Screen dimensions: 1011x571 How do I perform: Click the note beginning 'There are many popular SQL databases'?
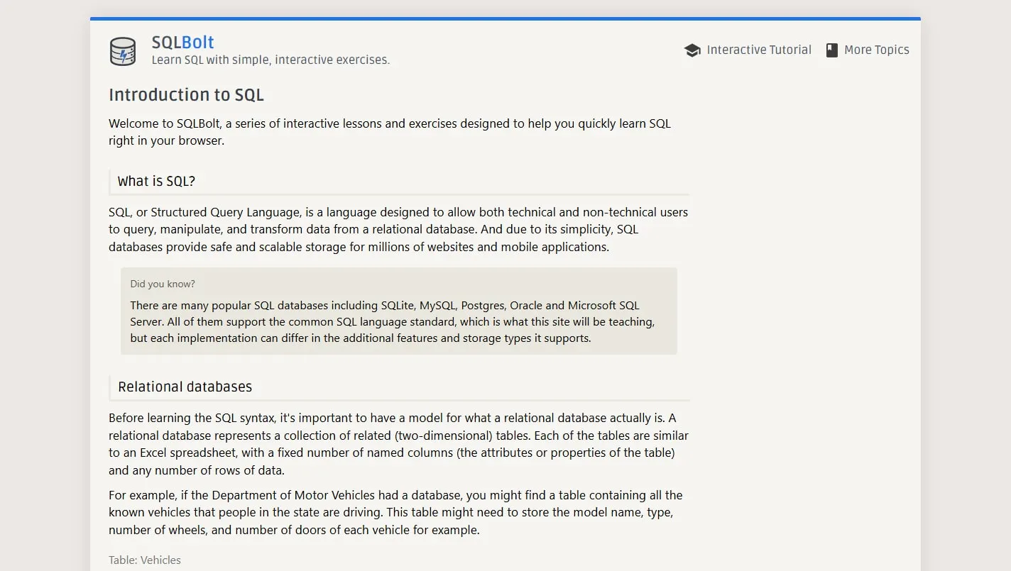pos(392,322)
